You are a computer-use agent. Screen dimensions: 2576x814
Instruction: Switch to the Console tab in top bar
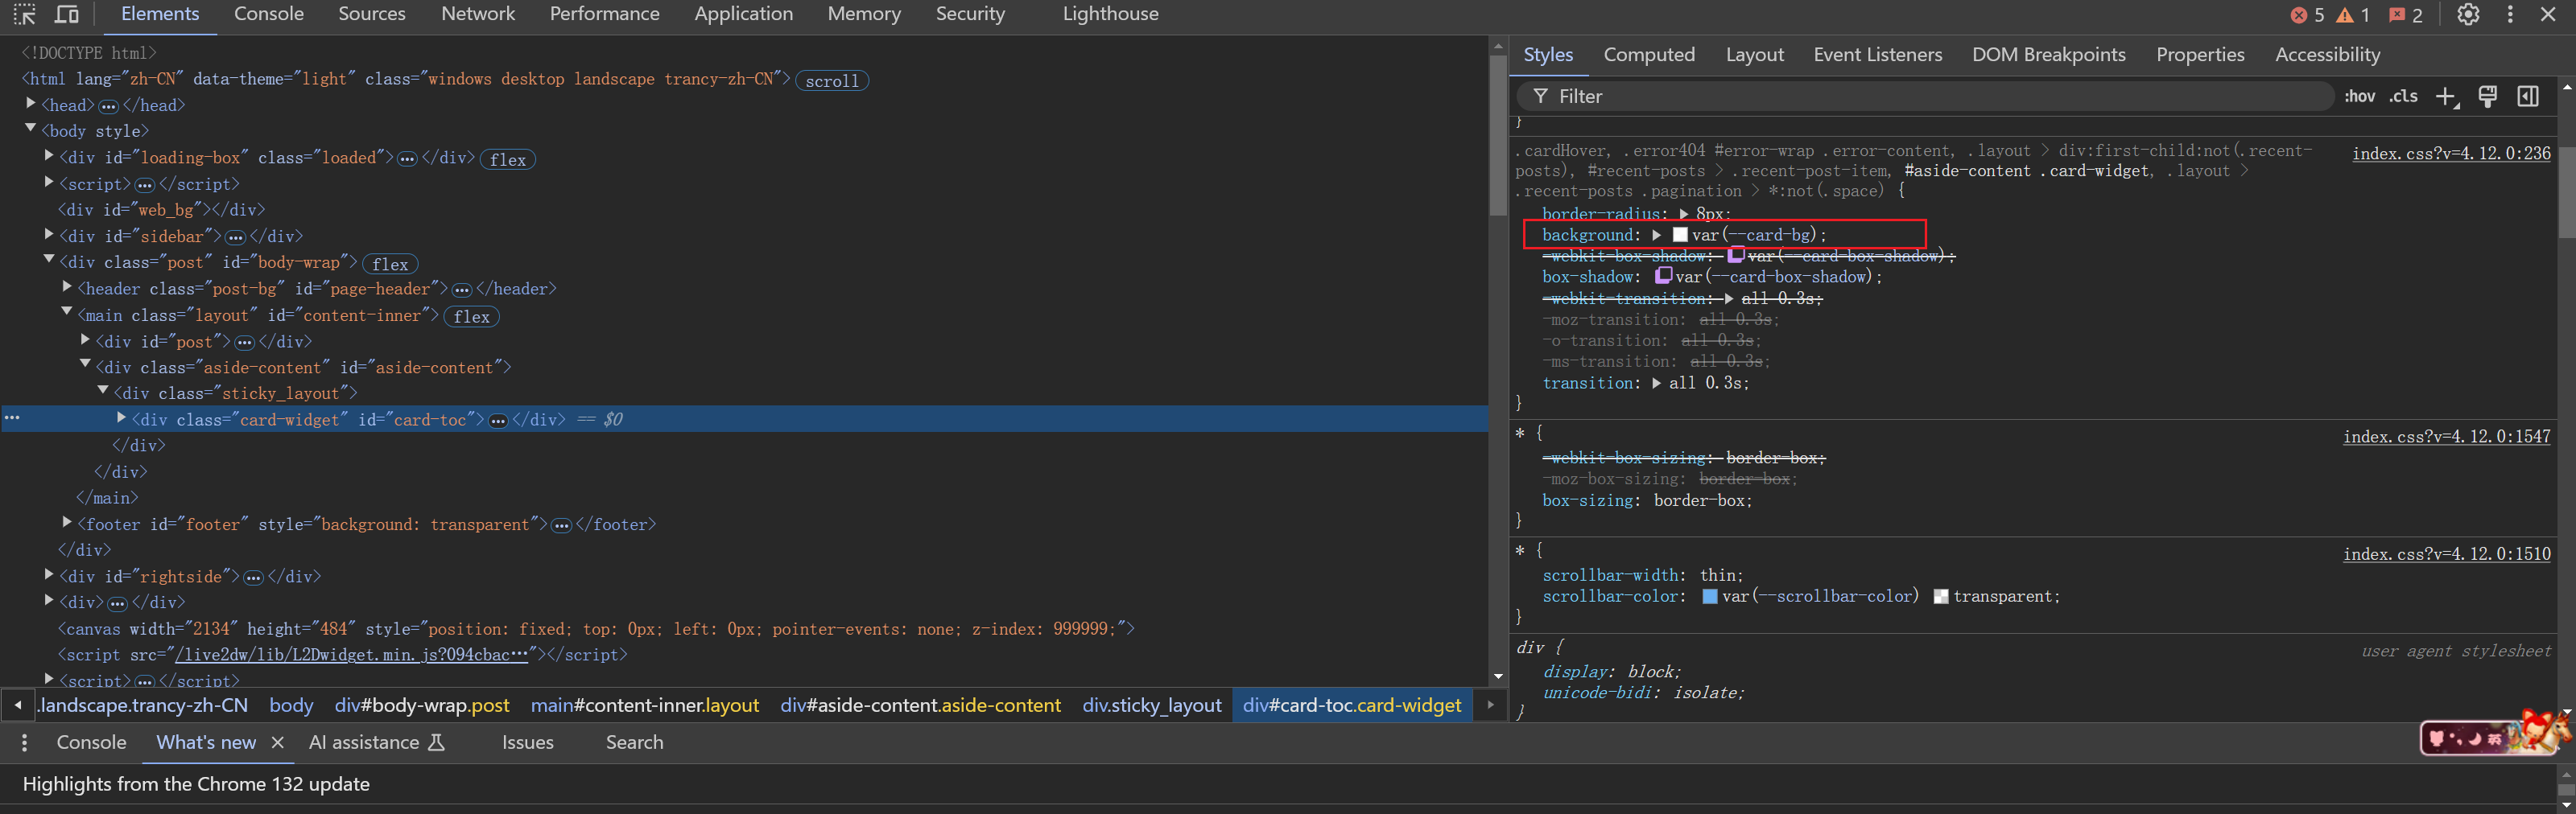click(269, 14)
